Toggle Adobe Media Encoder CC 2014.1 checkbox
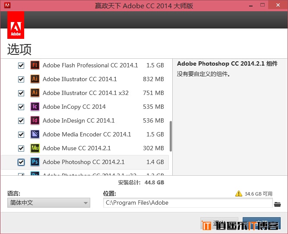Viewport: 288px width, 234px height. [x=21, y=134]
